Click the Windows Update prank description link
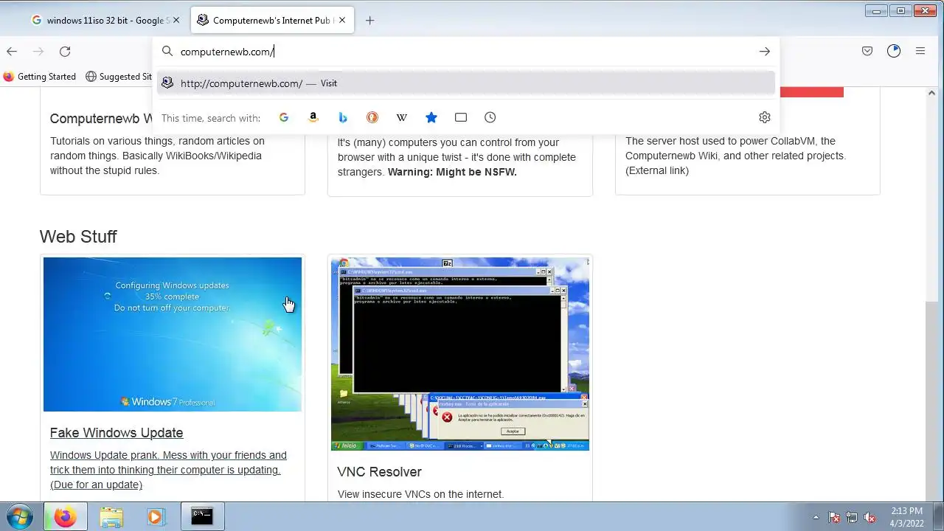This screenshot has width=944, height=531. 168,470
